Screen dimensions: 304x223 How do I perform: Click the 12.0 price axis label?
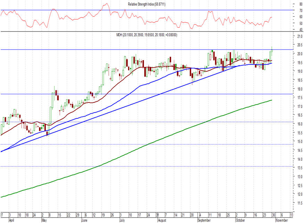click(300, 194)
